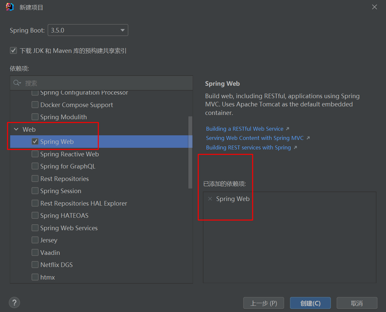Click arrow icon beside Serving Web Content link
386x312 pixels.
pos(308,138)
